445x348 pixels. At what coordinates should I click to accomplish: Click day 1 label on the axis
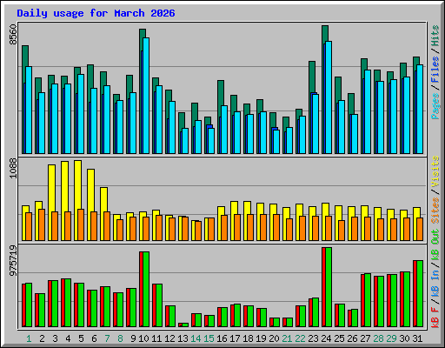click(x=29, y=338)
